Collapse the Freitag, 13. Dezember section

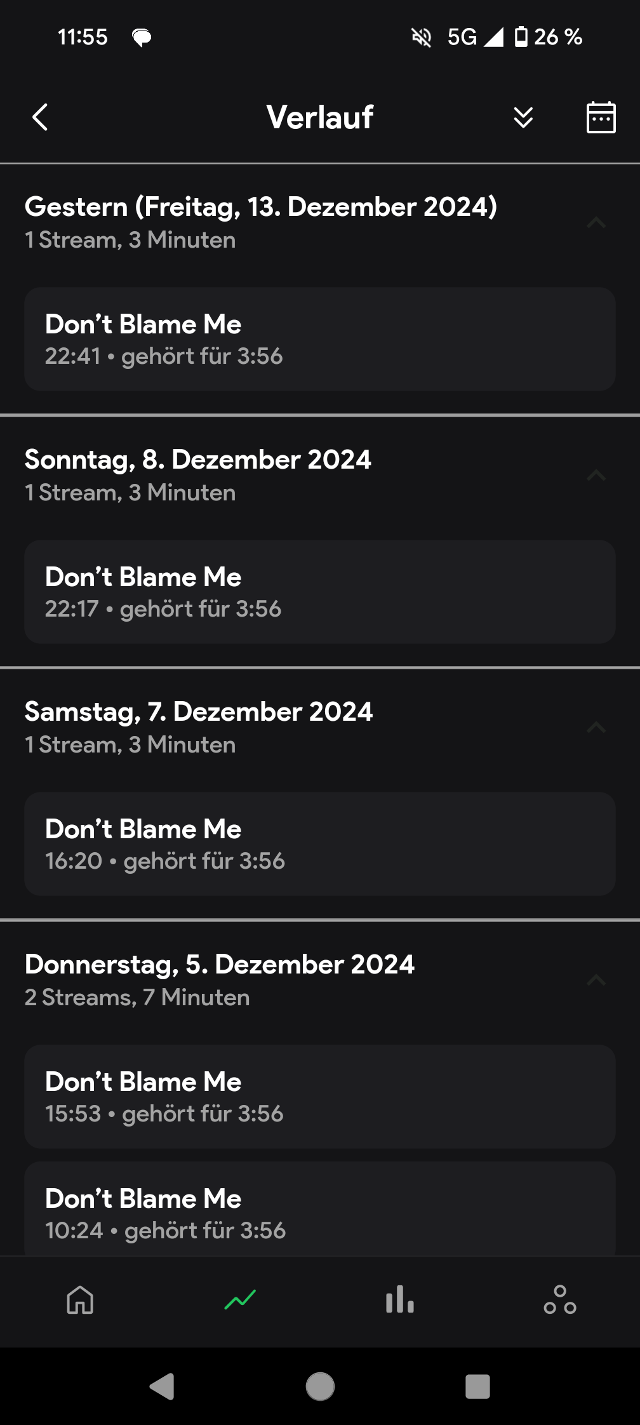(x=596, y=222)
